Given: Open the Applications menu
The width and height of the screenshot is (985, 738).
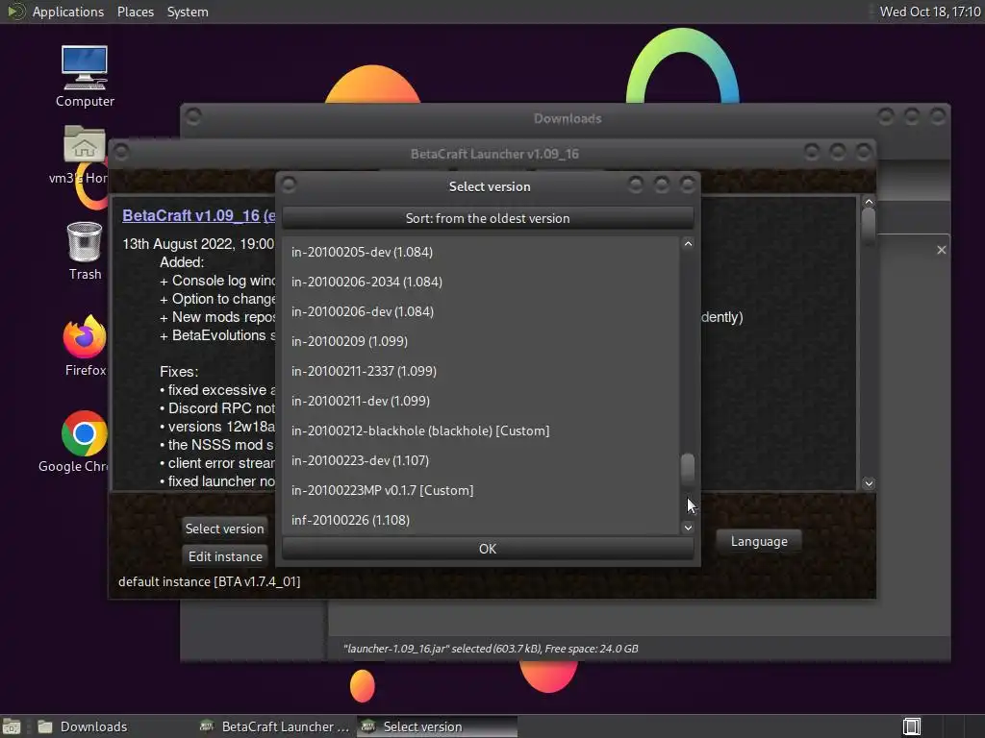Looking at the screenshot, I should (68, 12).
